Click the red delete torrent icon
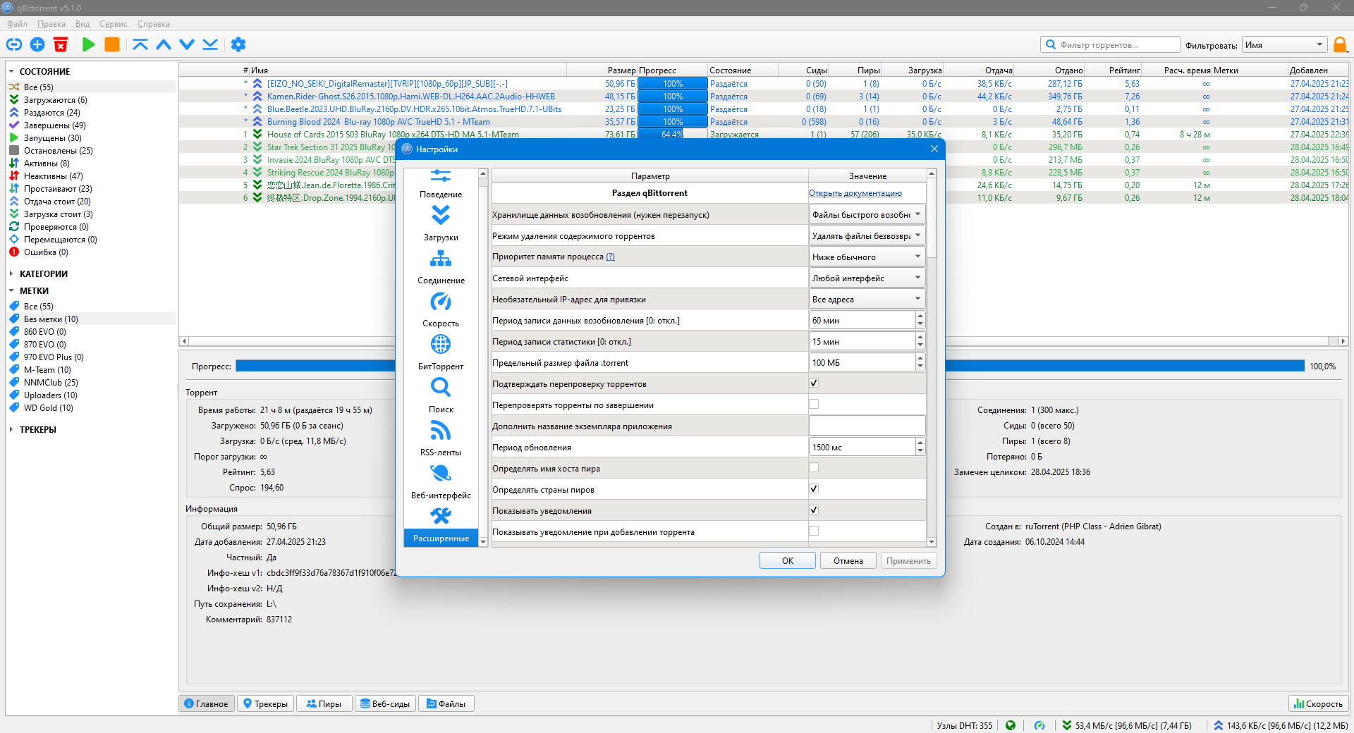Screen dimensions: 1354x733 (61, 45)
